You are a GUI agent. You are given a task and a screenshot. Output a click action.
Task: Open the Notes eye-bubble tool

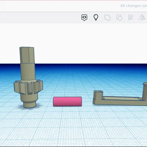(84, 18)
